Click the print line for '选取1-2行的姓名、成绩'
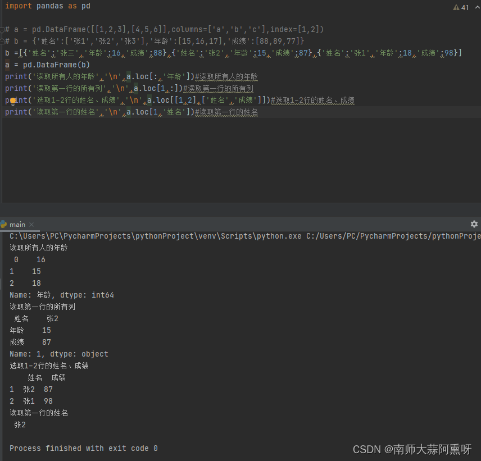The height and width of the screenshot is (461, 481). tap(180, 101)
